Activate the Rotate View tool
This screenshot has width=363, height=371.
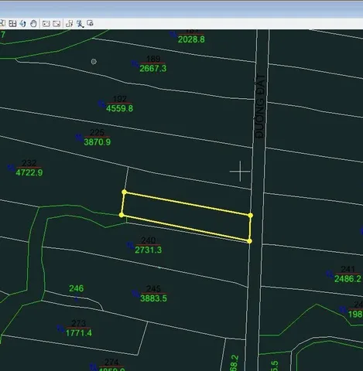click(x=23, y=24)
